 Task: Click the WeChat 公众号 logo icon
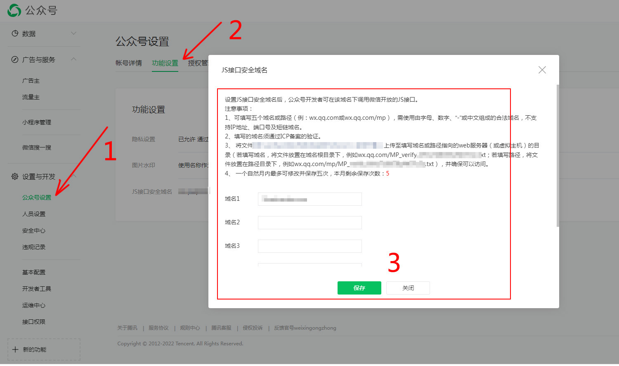(14, 10)
